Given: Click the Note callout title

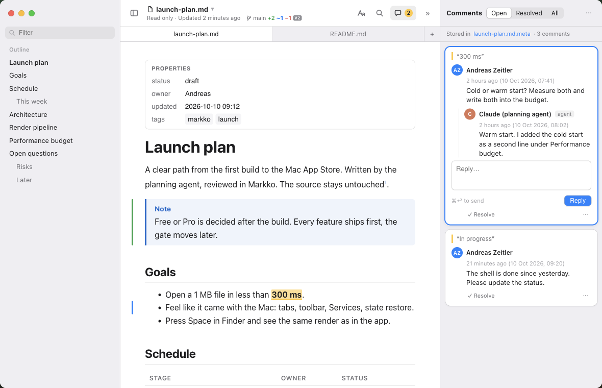Looking at the screenshot, I should (163, 209).
